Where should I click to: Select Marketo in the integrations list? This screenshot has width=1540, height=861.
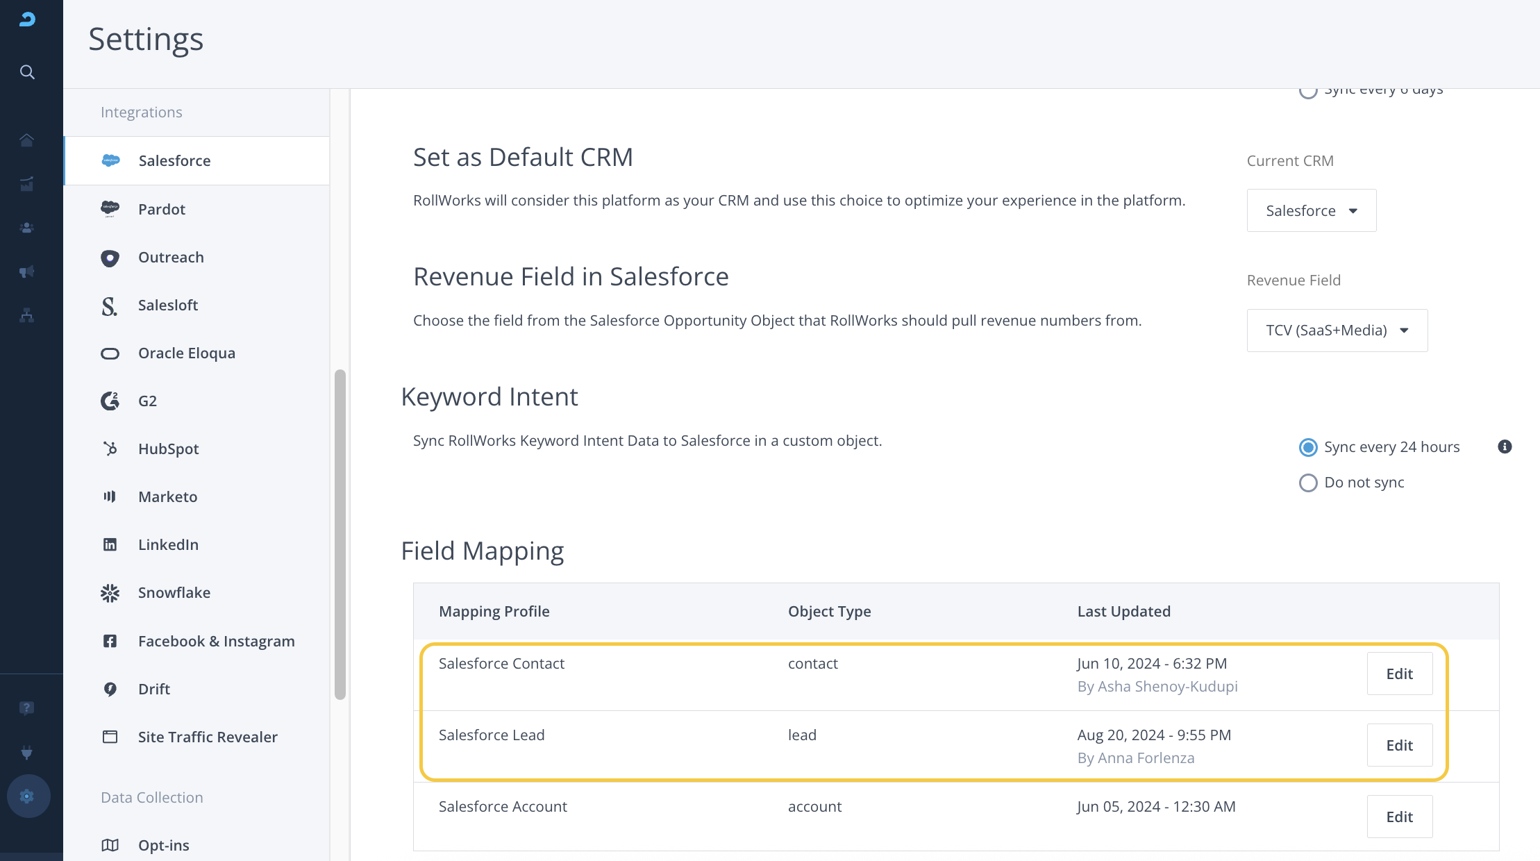click(x=167, y=497)
